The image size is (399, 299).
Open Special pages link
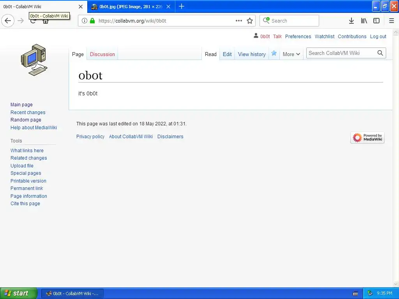click(26, 173)
